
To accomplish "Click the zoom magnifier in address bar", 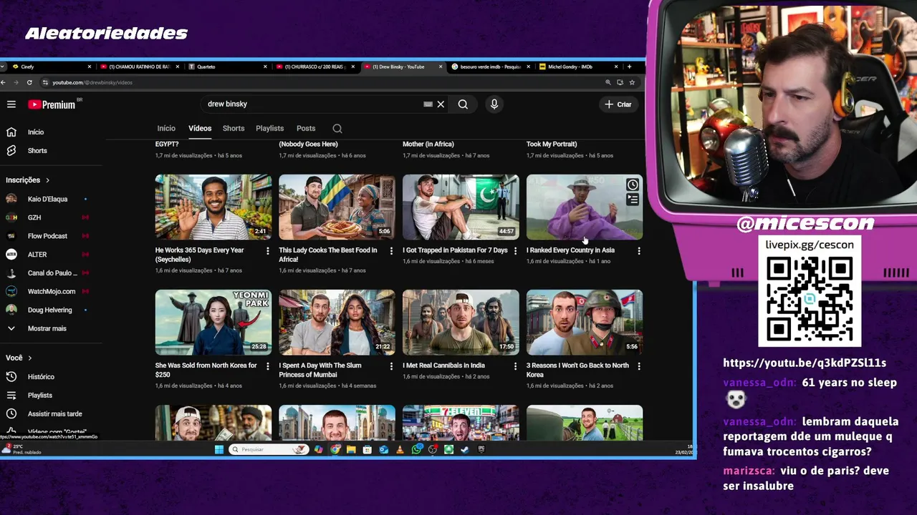I will (608, 82).
